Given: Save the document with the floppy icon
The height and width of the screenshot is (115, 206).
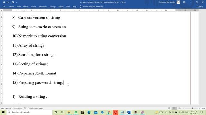Looking at the screenshot, I should click(4, 2).
